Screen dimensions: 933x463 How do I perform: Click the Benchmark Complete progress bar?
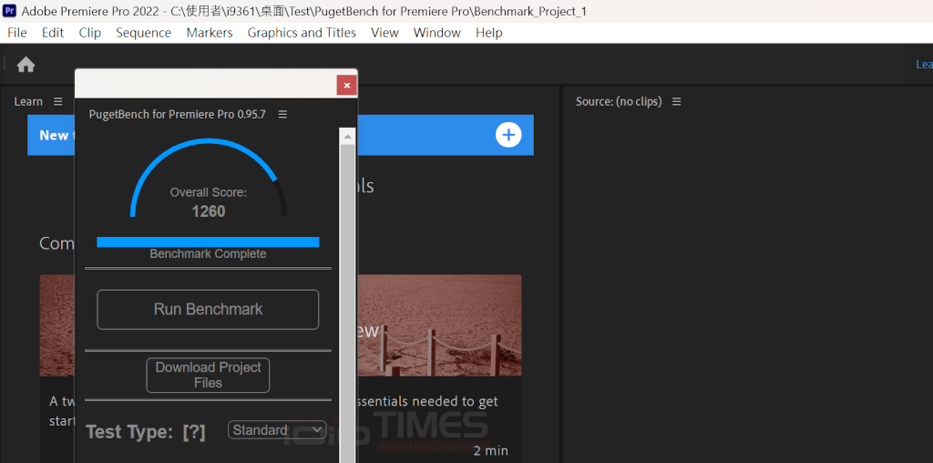209,242
